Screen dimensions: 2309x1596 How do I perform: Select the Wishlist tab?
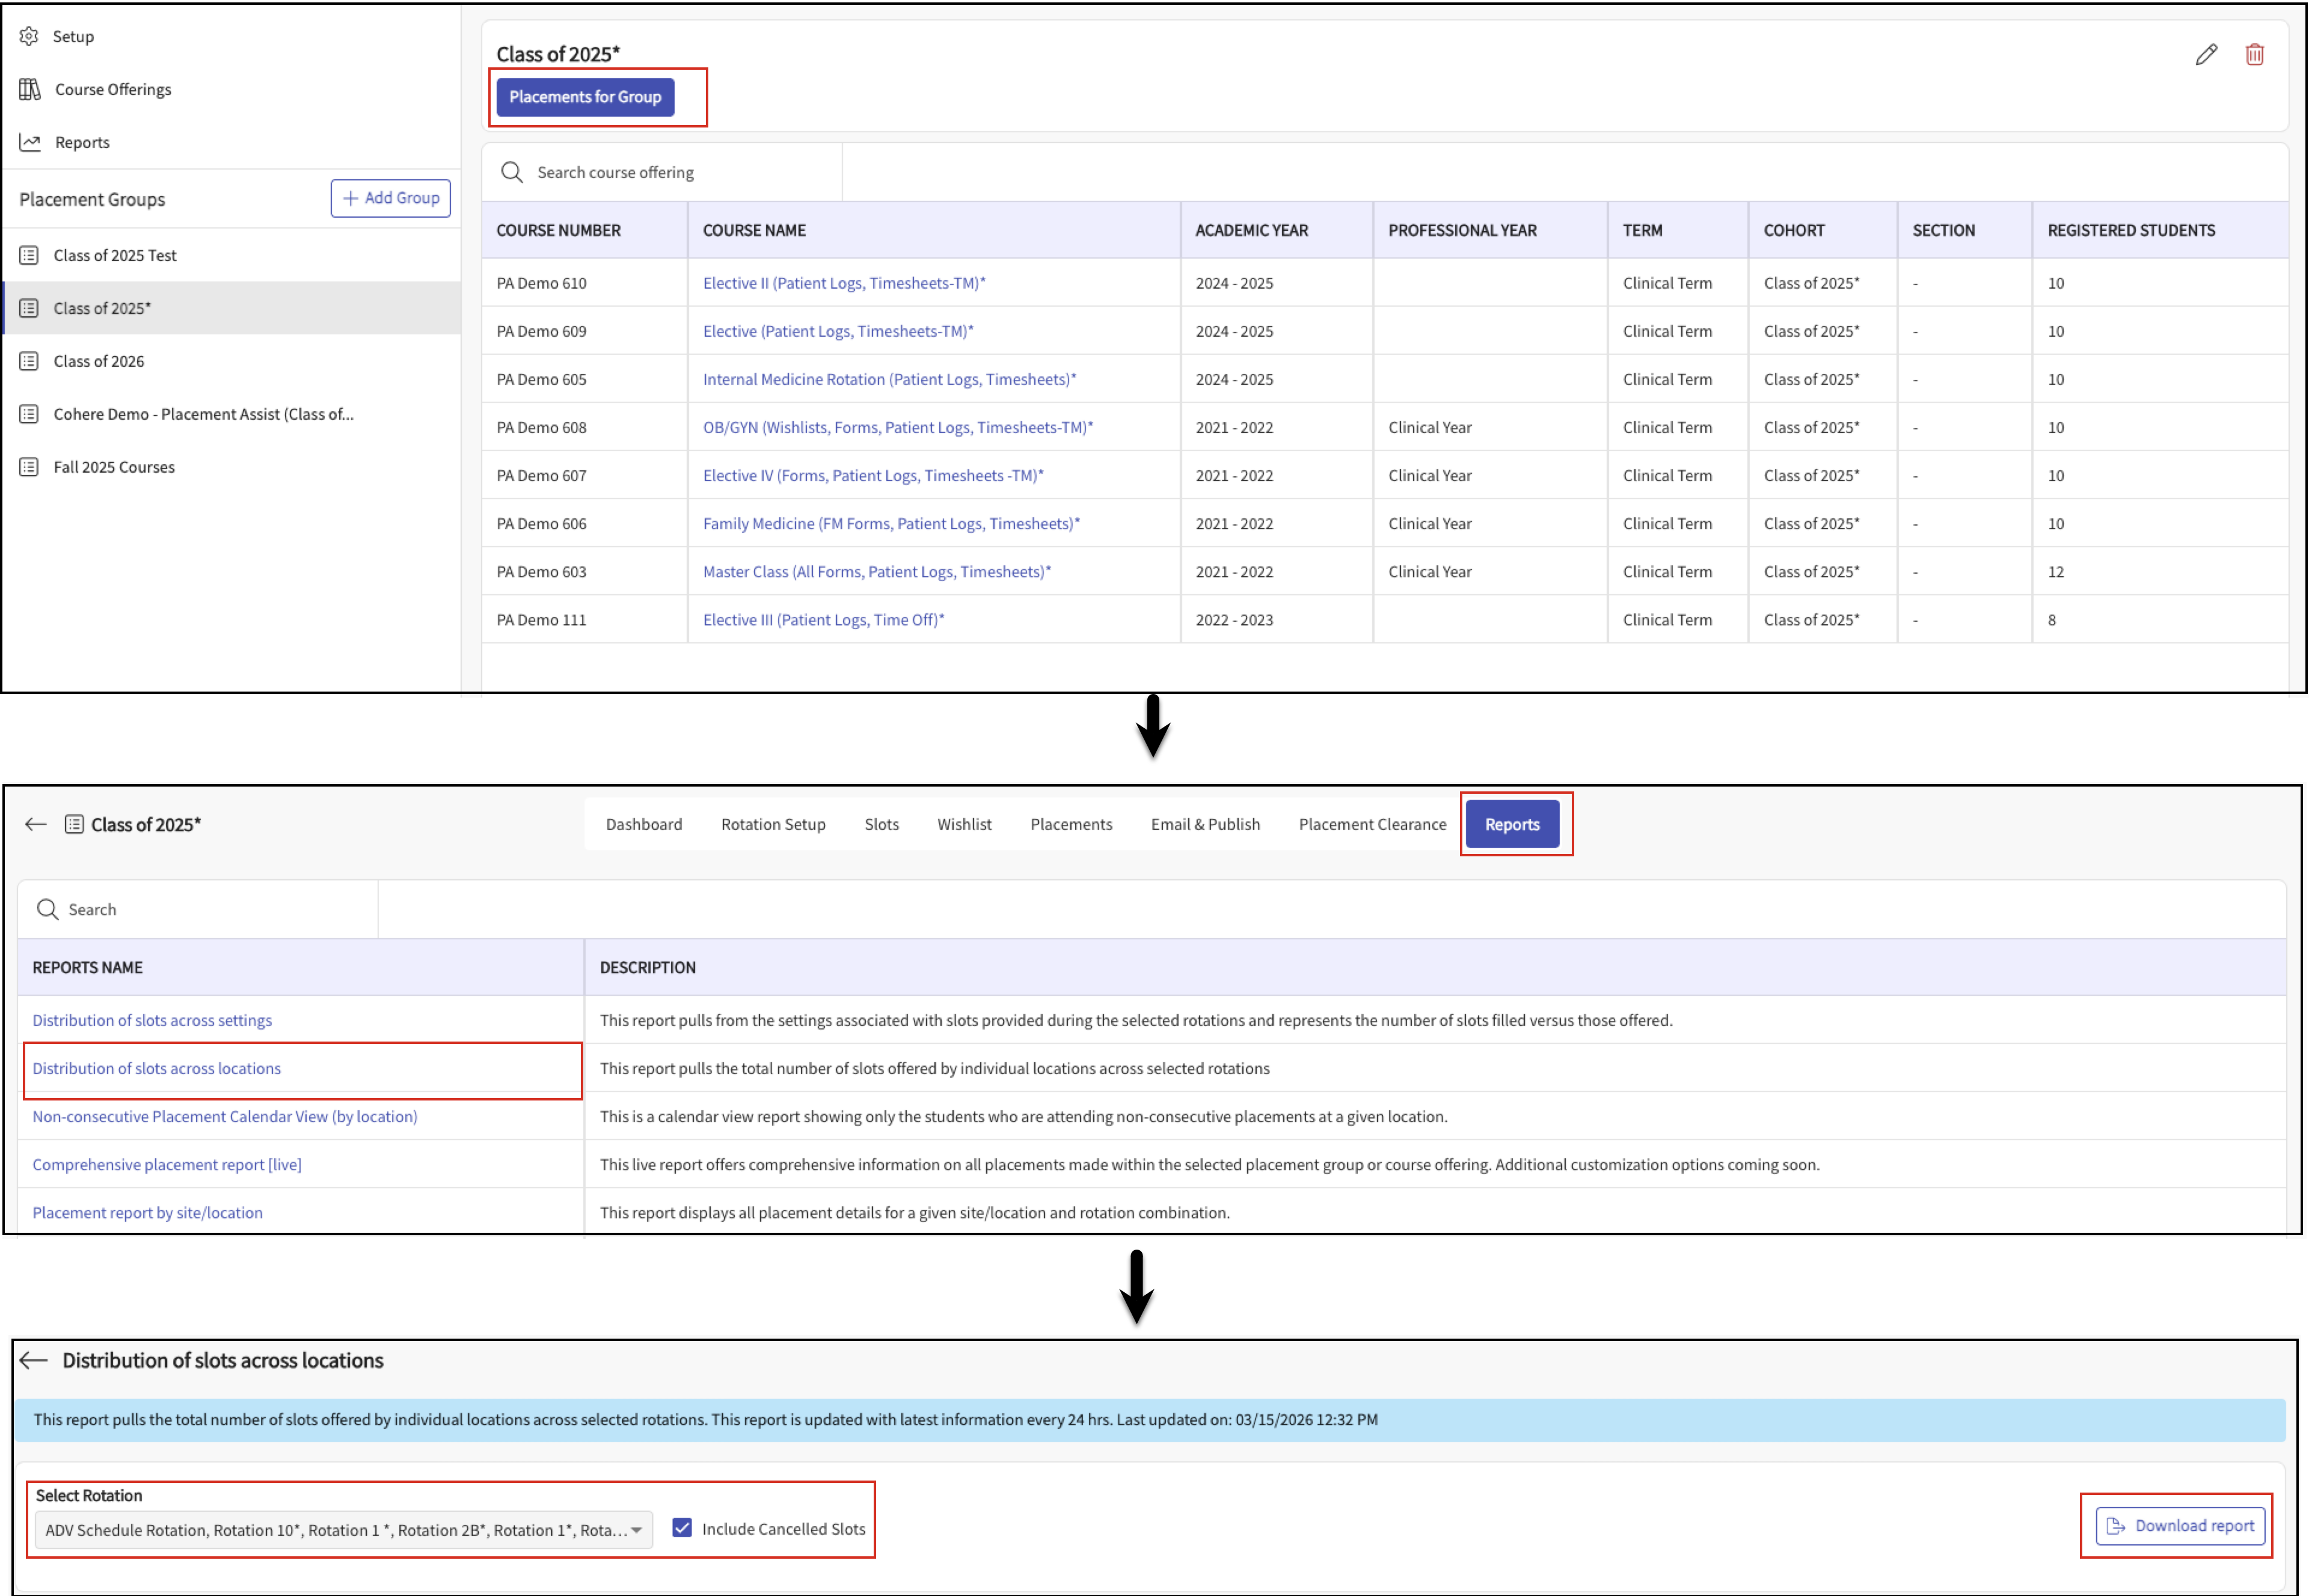pos(964,824)
